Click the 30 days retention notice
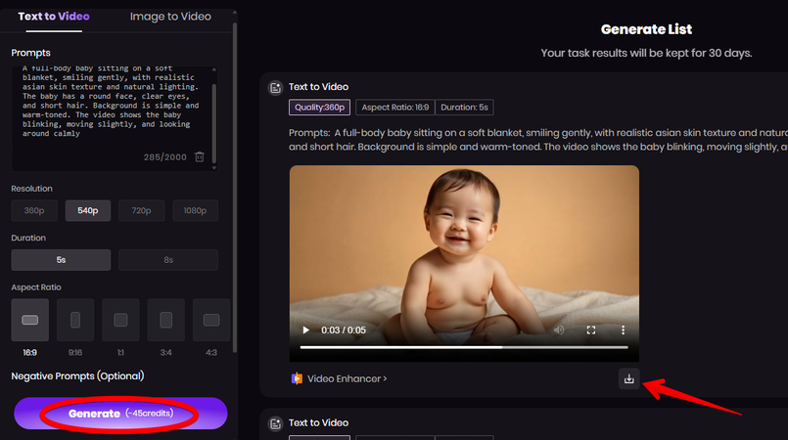The height and width of the screenshot is (440, 788). click(646, 53)
